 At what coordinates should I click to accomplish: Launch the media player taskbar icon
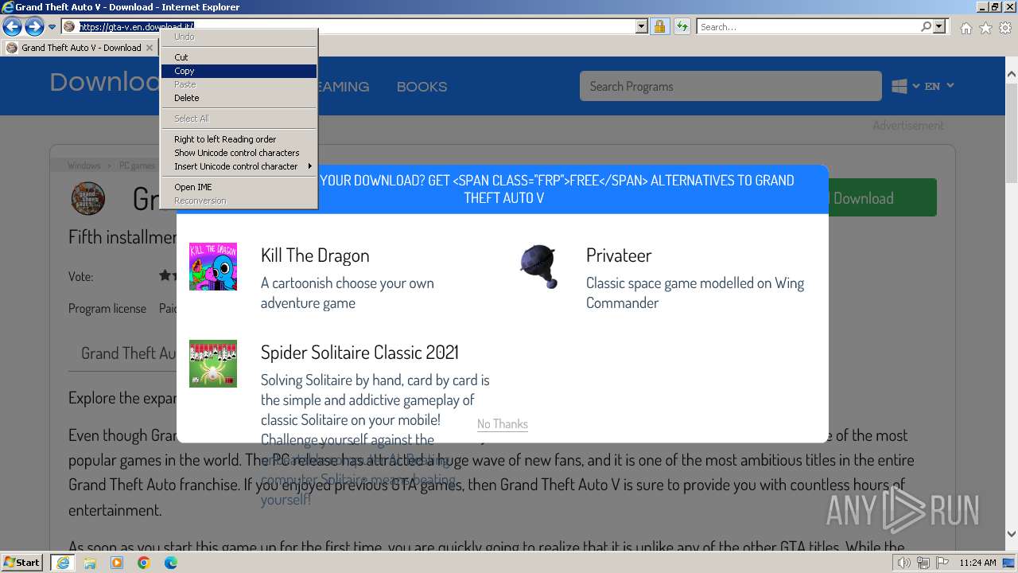[117, 563]
